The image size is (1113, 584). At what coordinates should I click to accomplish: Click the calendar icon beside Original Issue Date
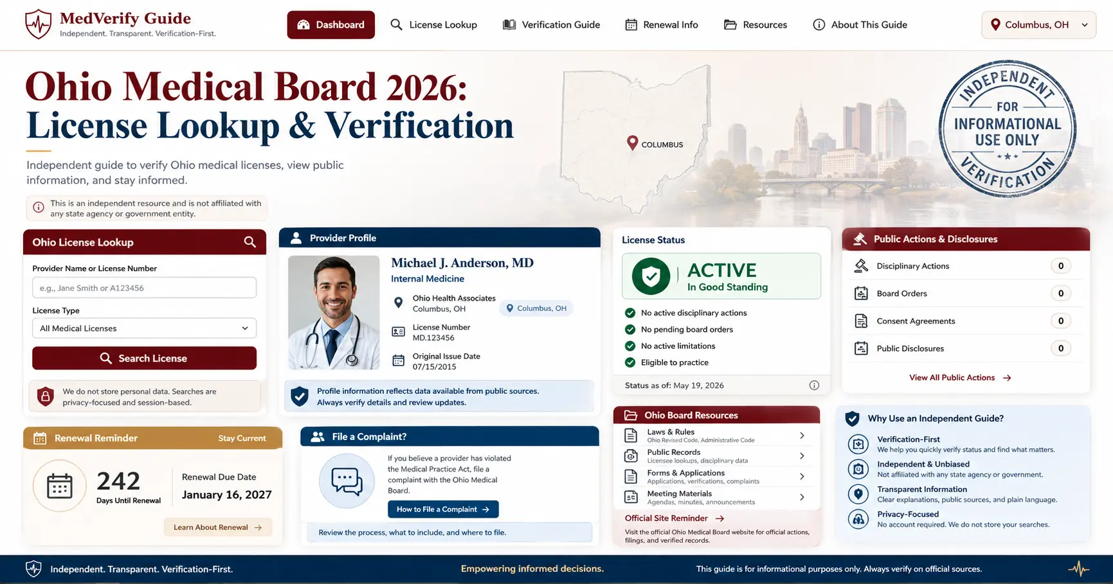[x=398, y=361]
